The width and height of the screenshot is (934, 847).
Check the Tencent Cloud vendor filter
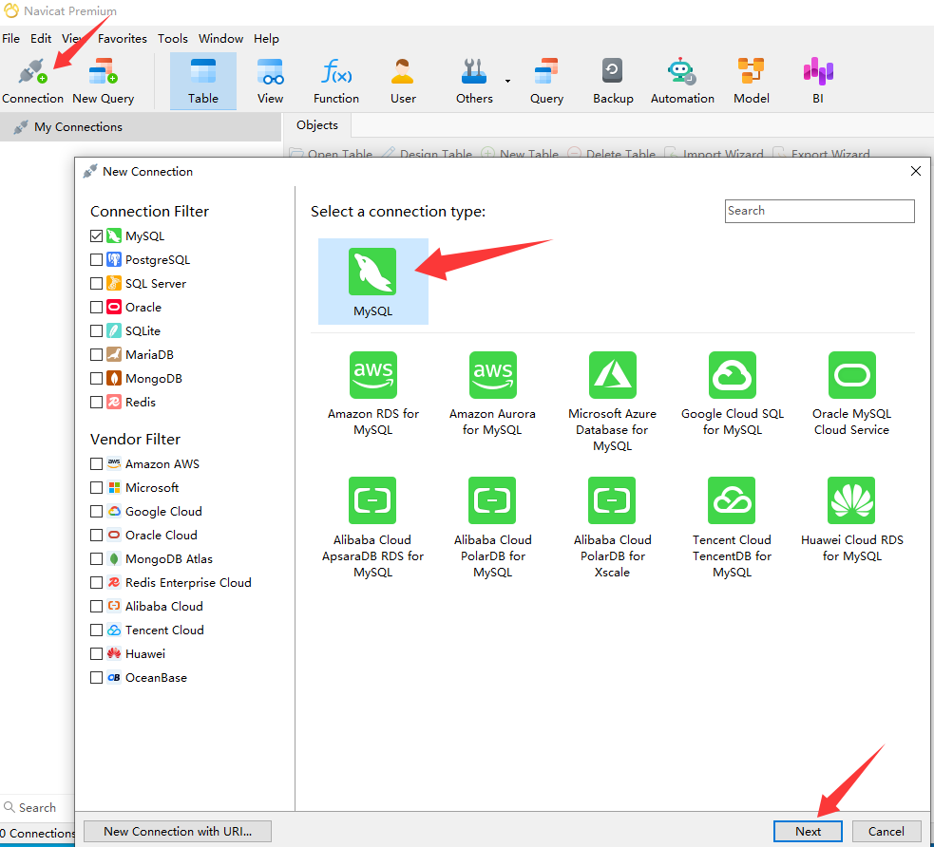click(x=97, y=631)
